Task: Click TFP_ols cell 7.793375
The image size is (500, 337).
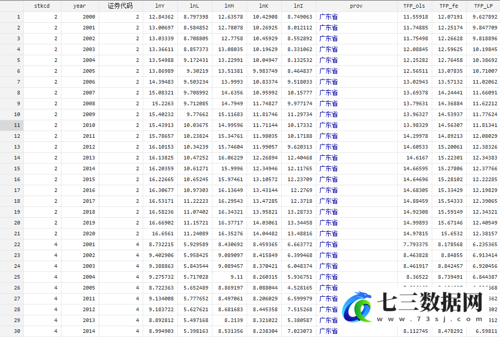Action: coord(416,245)
